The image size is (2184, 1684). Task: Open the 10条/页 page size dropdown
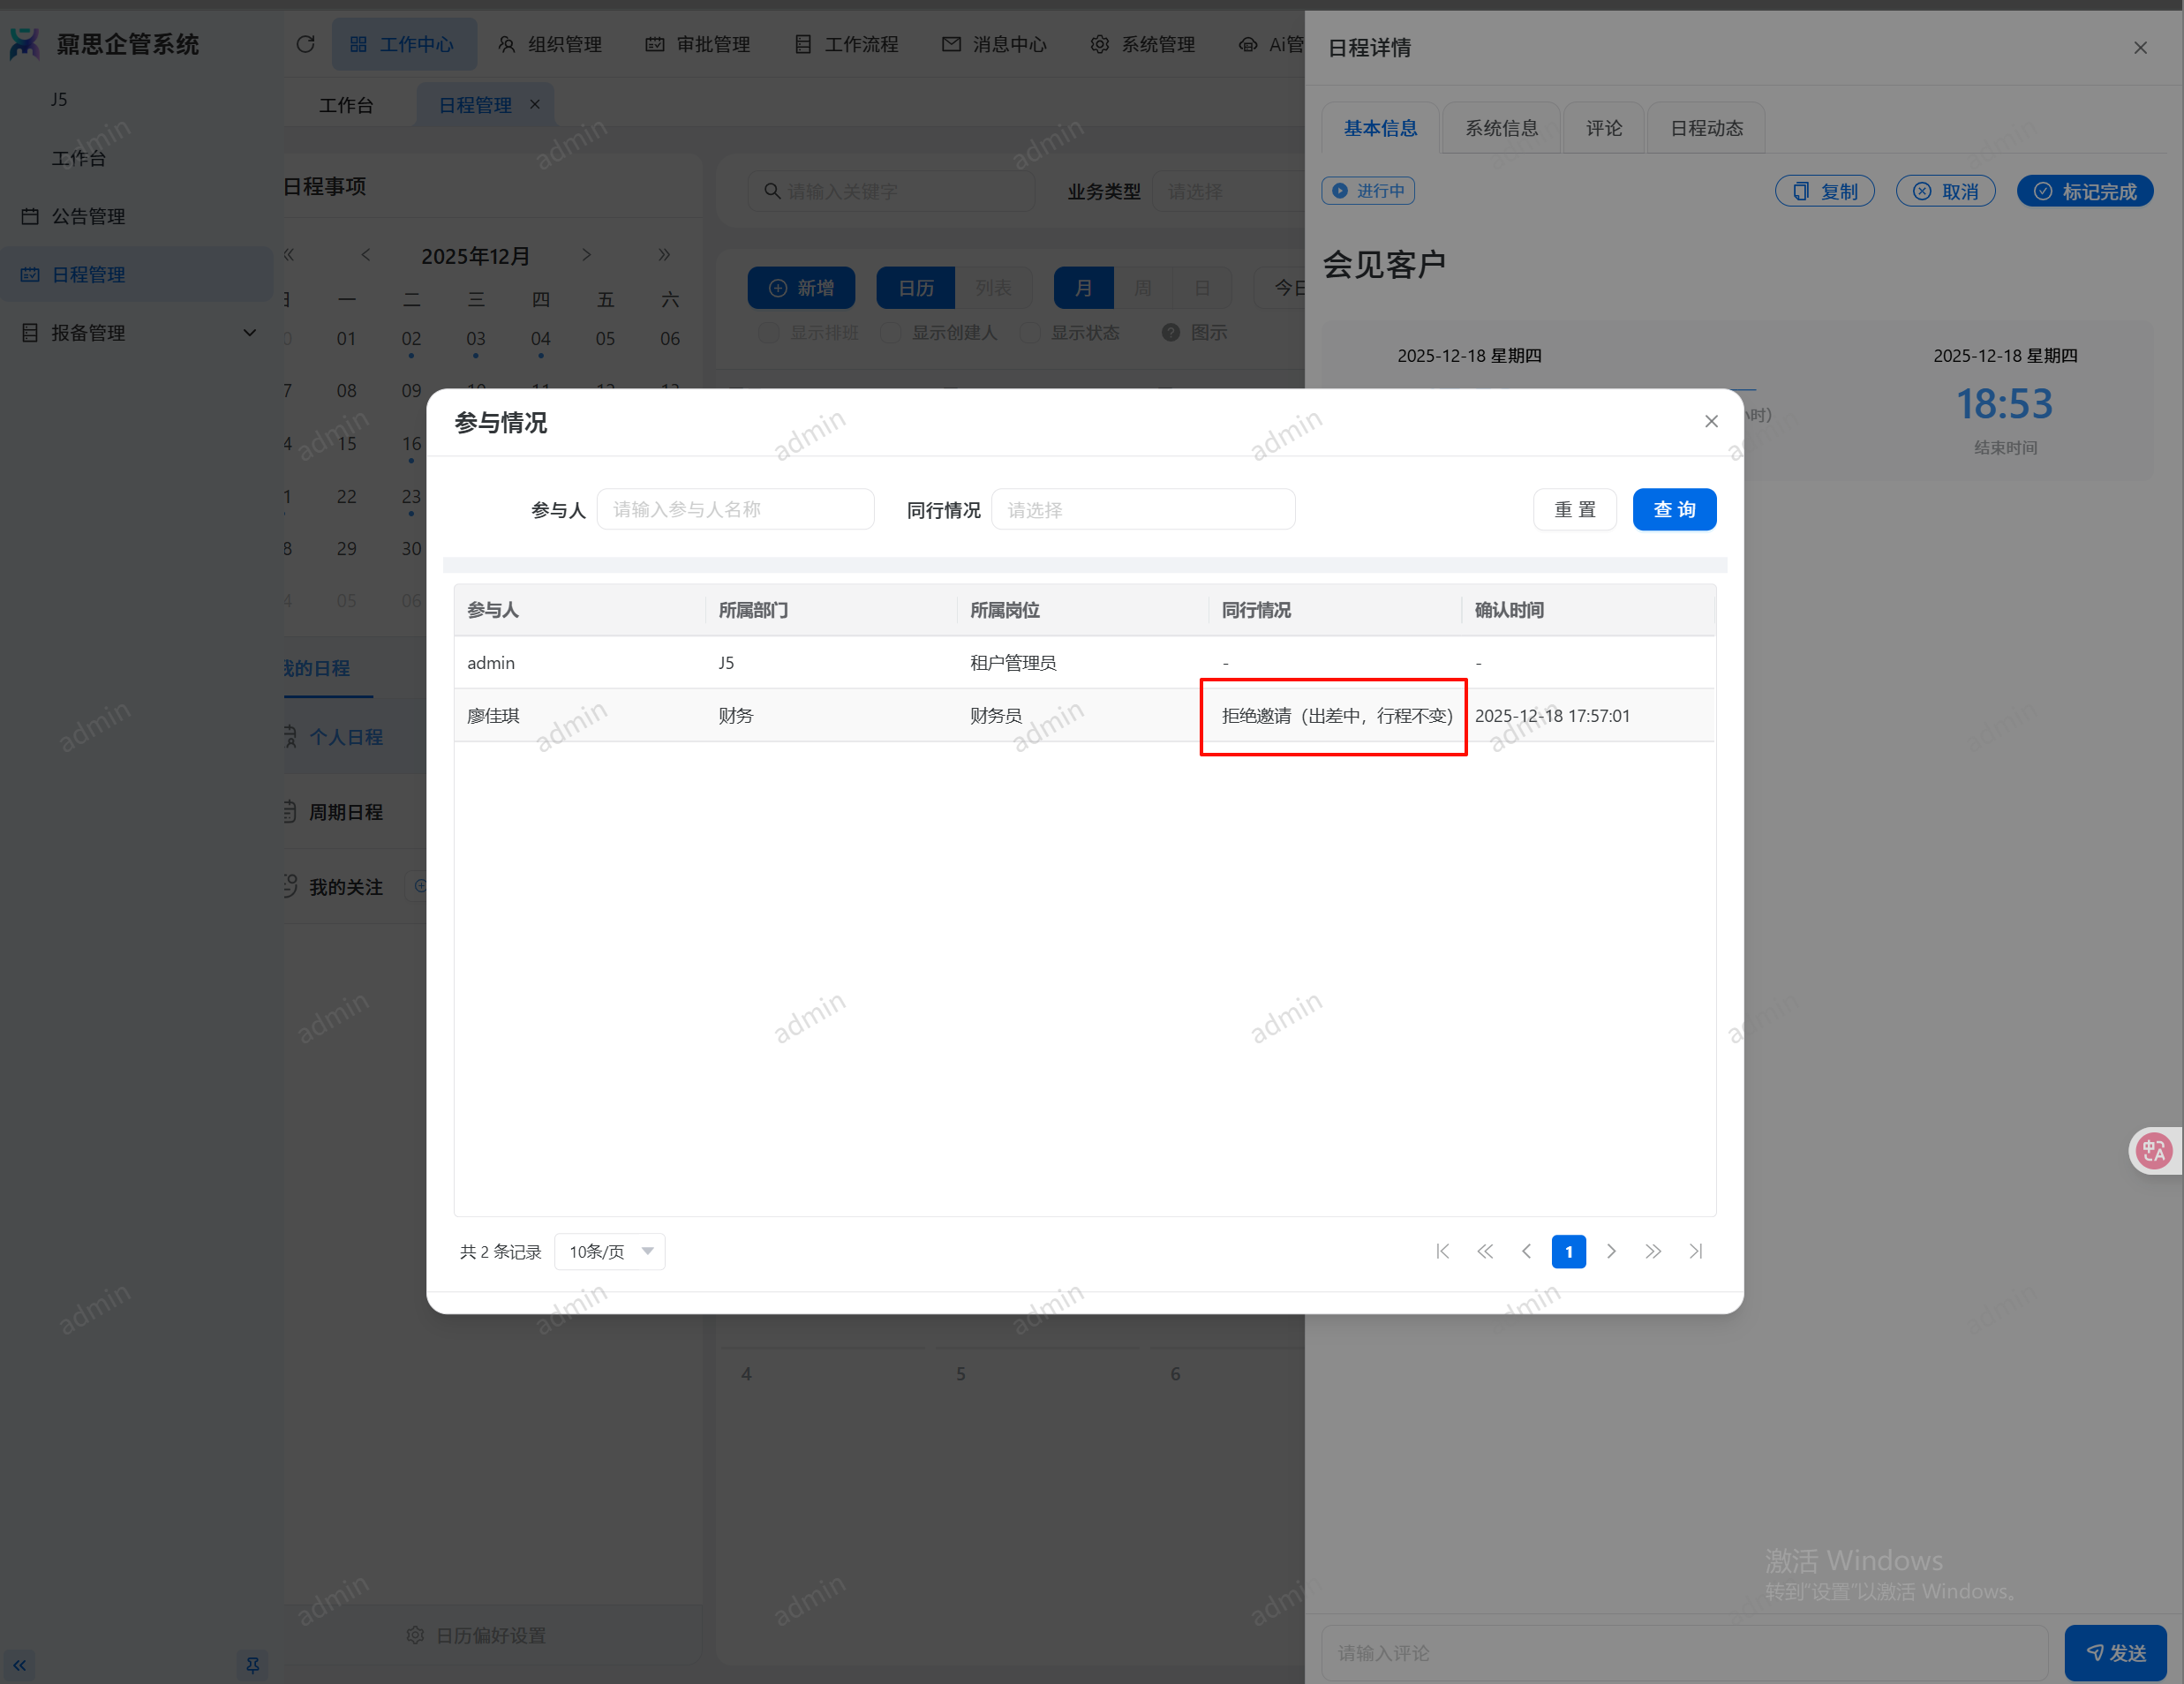click(609, 1251)
